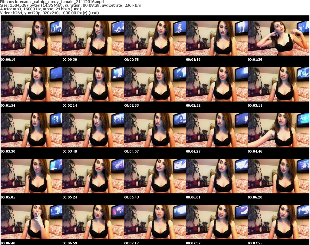Click the thumbnail at 00:07:55

(x=279, y=222)
